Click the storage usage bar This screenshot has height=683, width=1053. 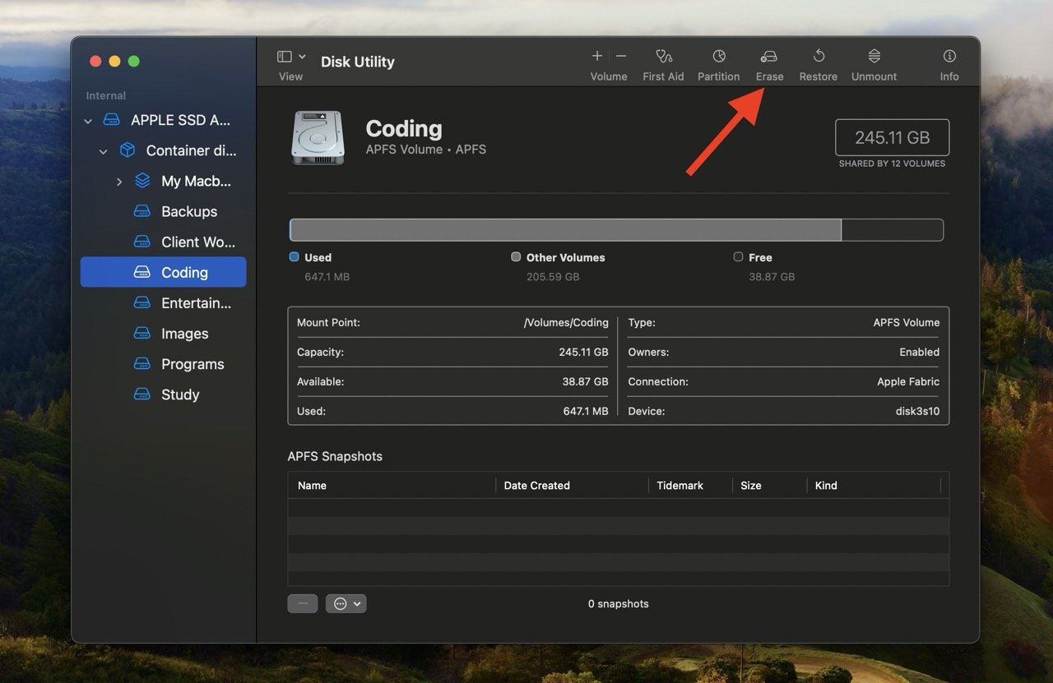coord(615,230)
